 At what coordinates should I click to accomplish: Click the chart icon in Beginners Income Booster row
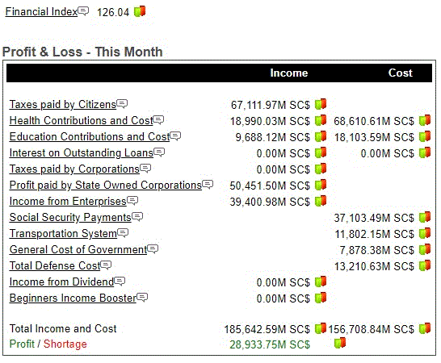click(x=321, y=298)
